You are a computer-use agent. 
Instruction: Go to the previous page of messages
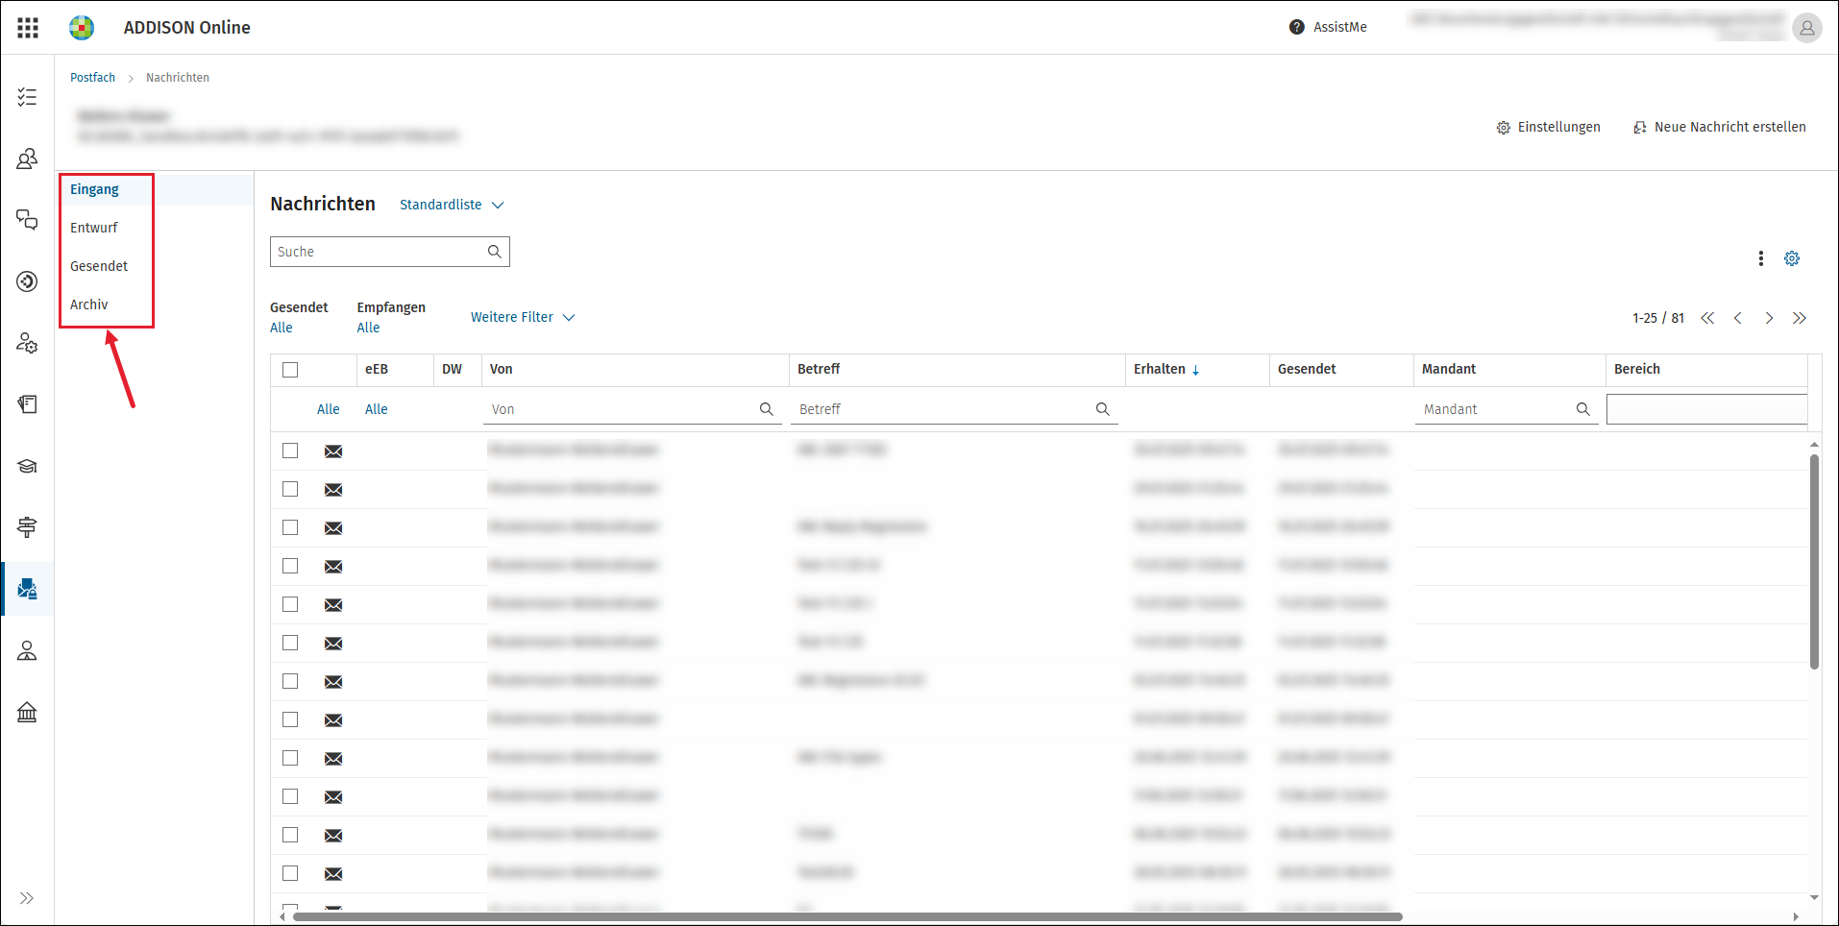(x=1738, y=318)
